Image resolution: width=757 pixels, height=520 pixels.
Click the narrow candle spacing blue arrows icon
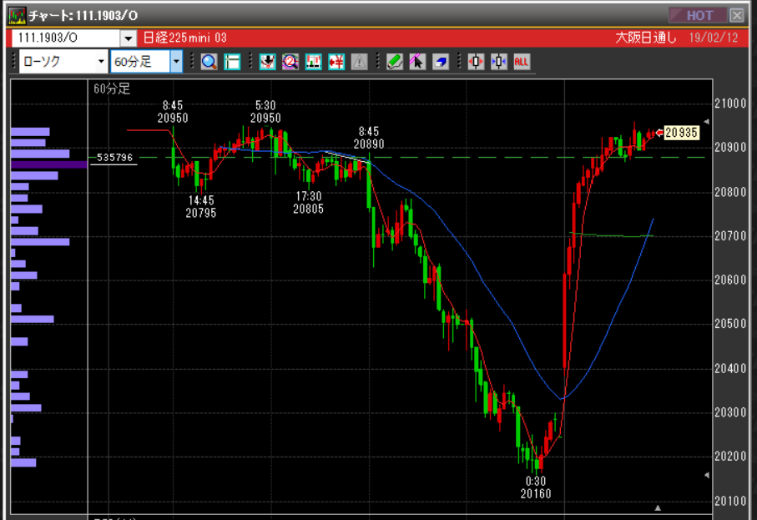point(499,62)
